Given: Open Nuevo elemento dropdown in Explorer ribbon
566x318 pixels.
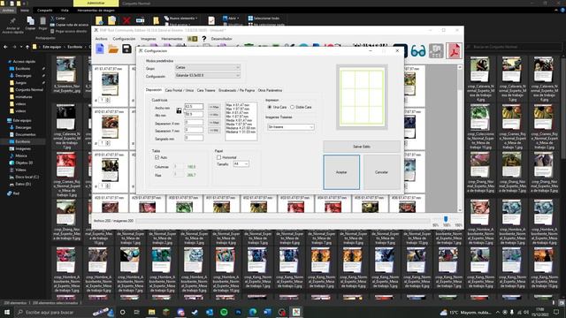Looking at the screenshot, I should click(180, 18).
